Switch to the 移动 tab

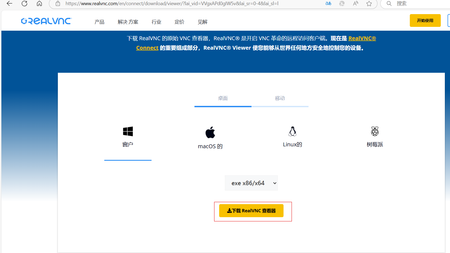[x=280, y=98]
